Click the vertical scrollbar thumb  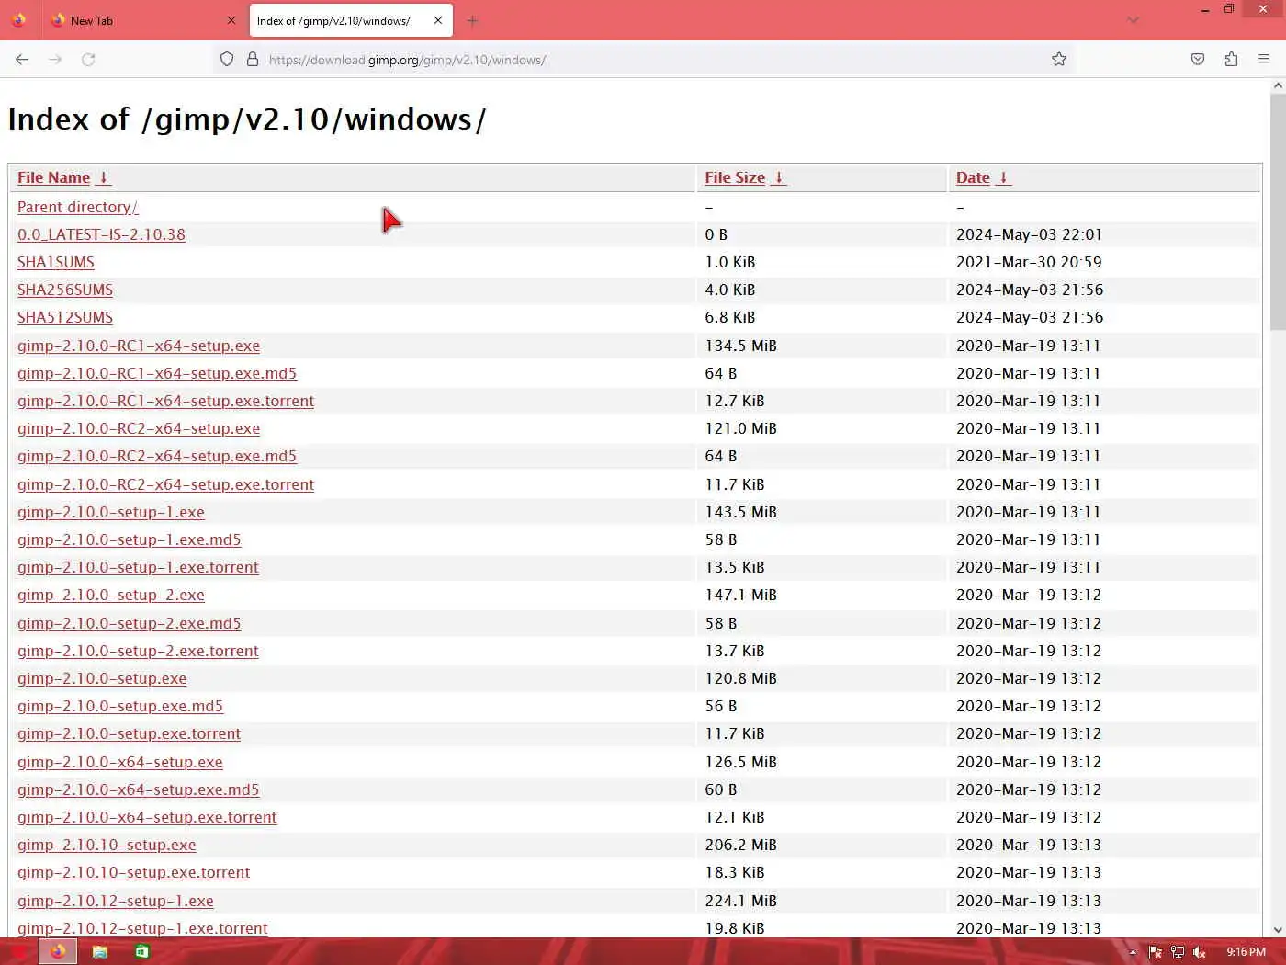point(1278,211)
